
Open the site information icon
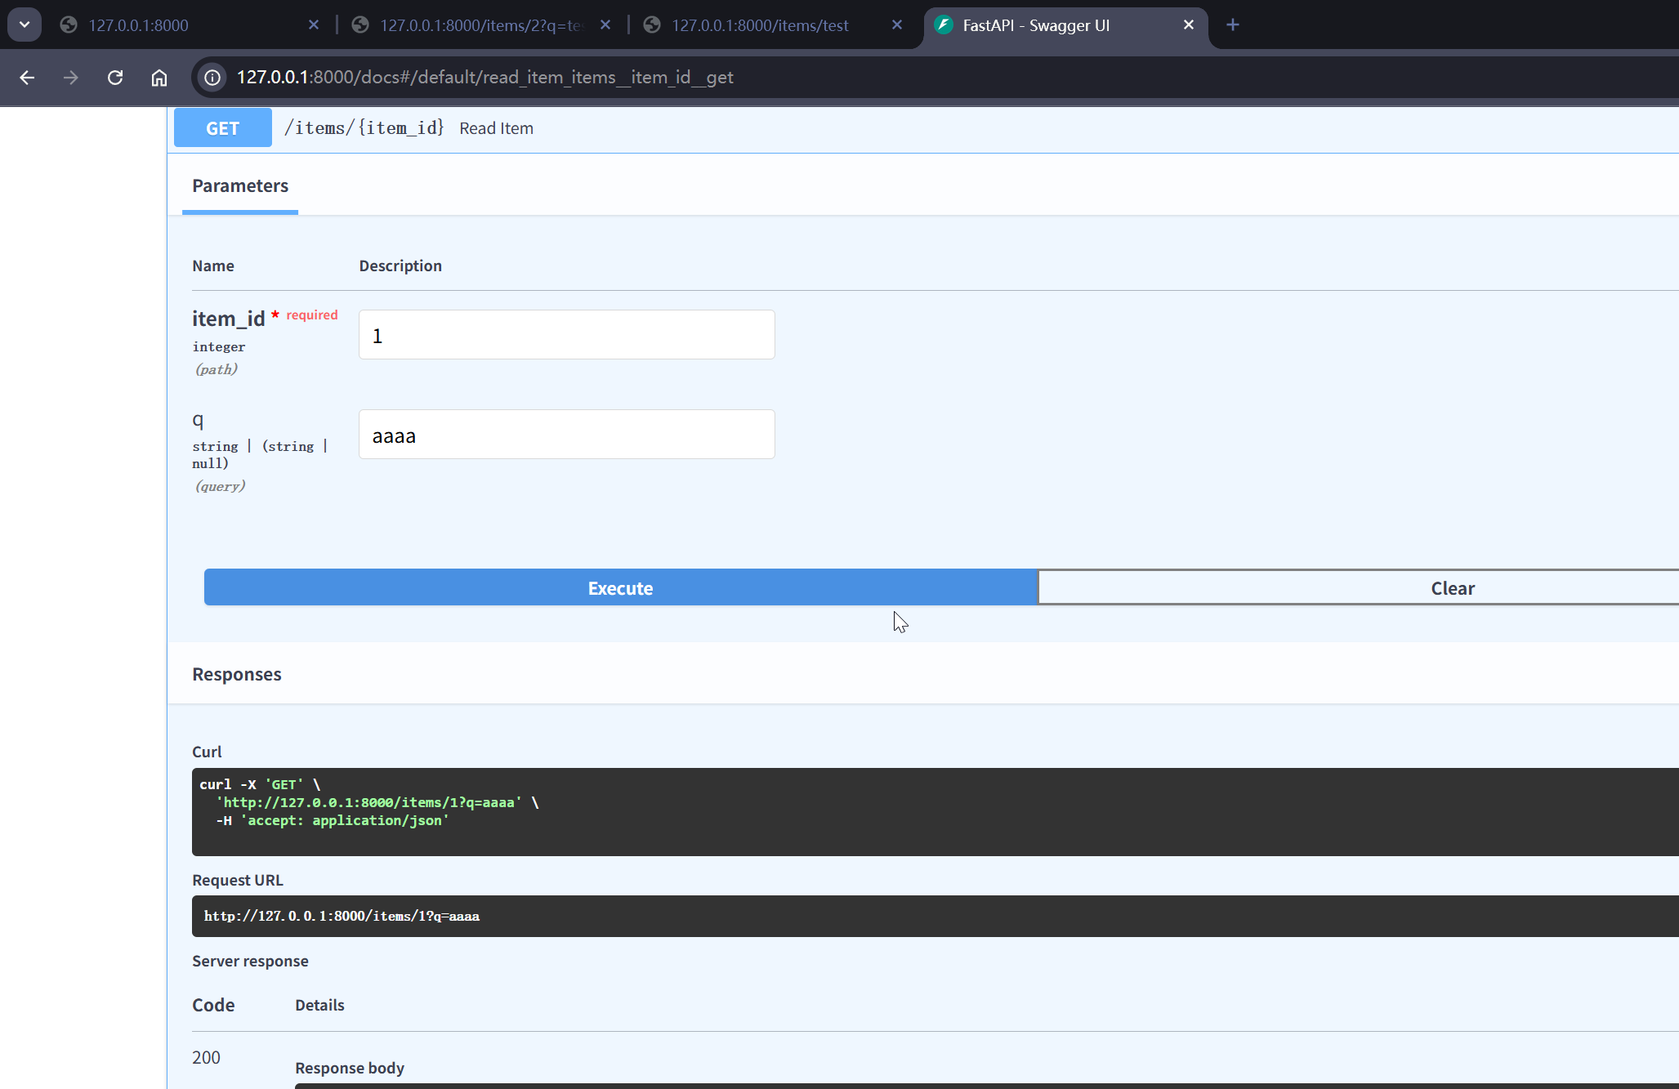[x=212, y=78]
